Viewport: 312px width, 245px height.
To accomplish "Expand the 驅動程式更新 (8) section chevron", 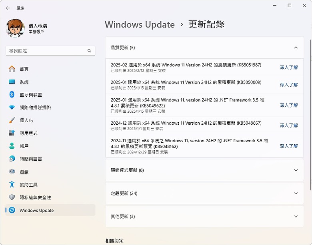I will 296,170.
